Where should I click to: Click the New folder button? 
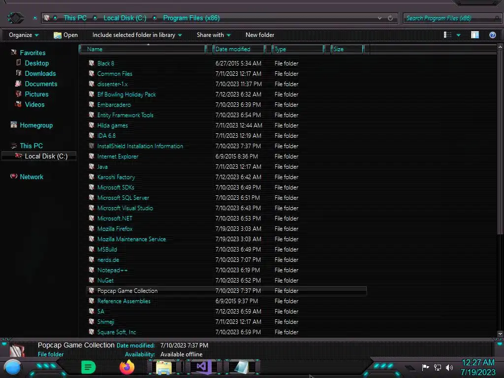[x=260, y=35]
